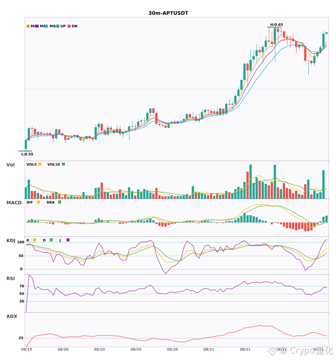Click the purple MA legend swatch
The image size is (336, 360).
pyautogui.click(x=37, y=26)
